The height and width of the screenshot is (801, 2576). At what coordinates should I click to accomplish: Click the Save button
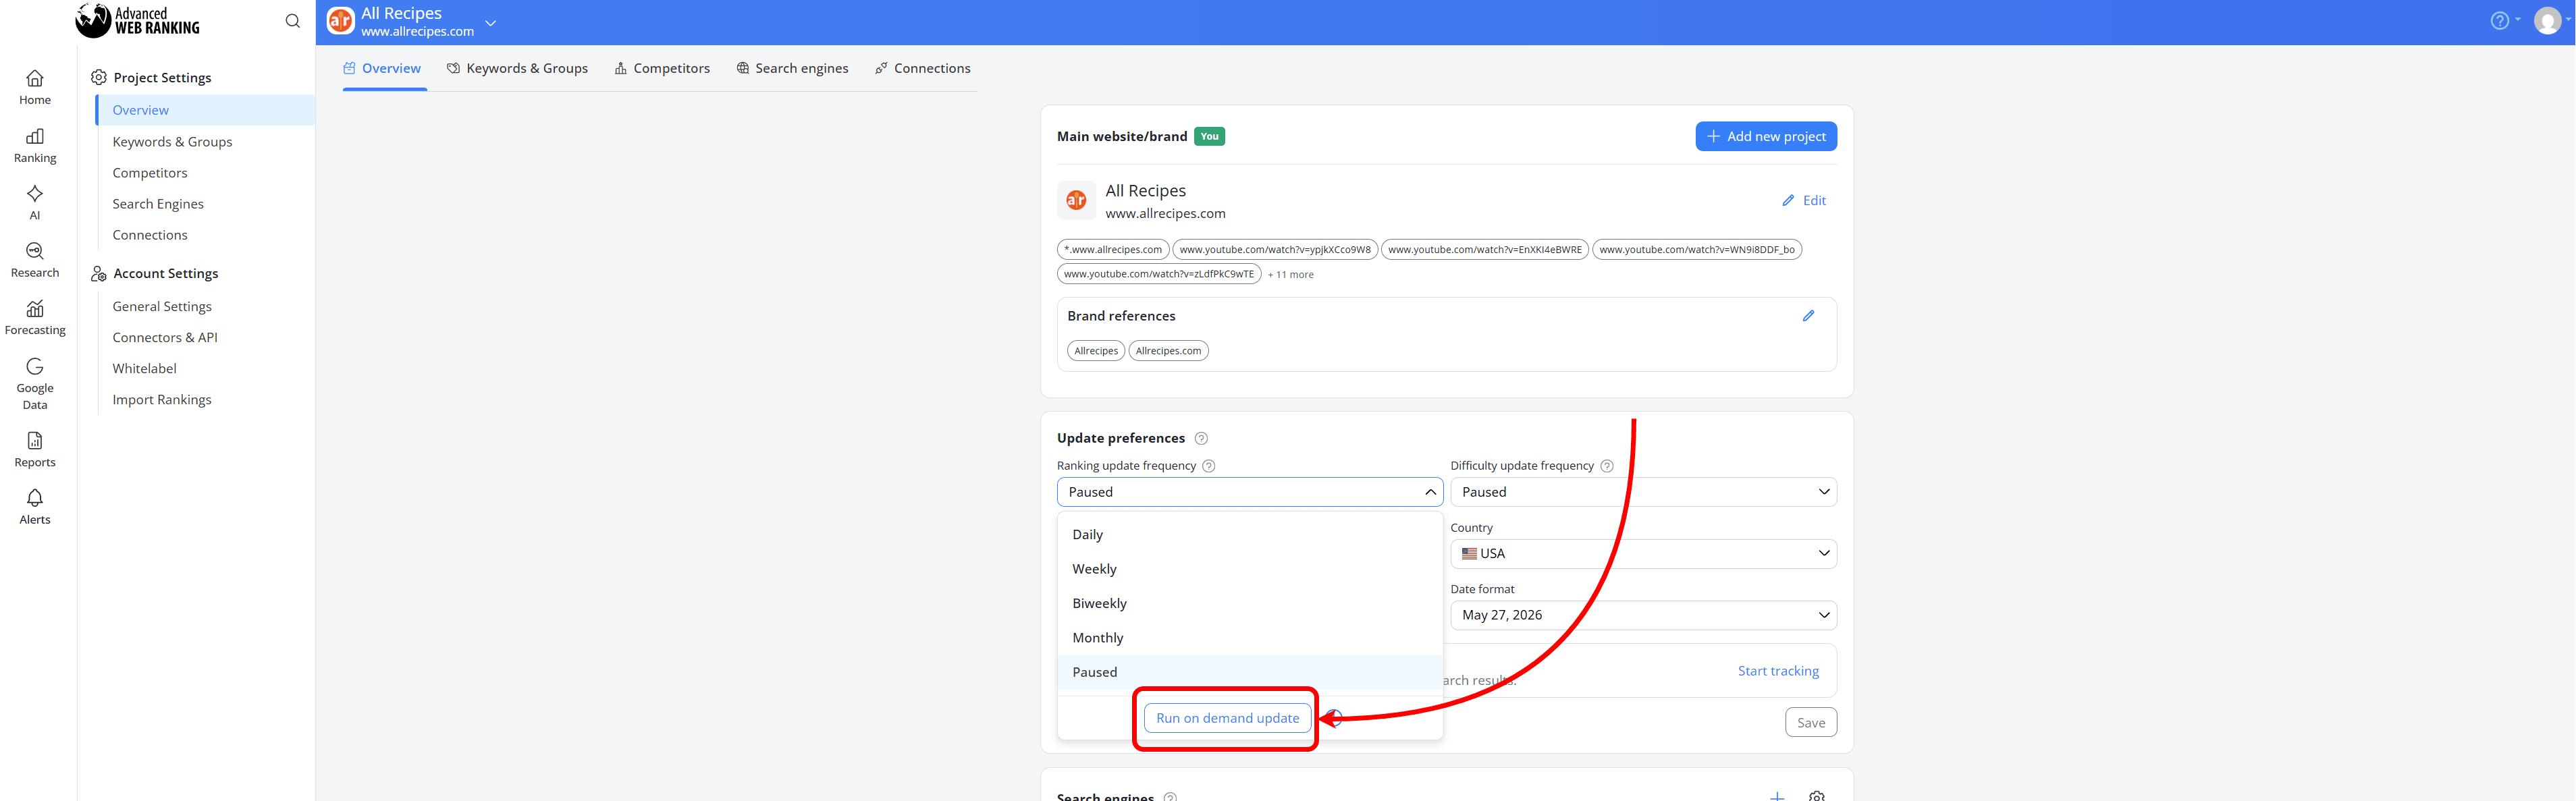1811,723
